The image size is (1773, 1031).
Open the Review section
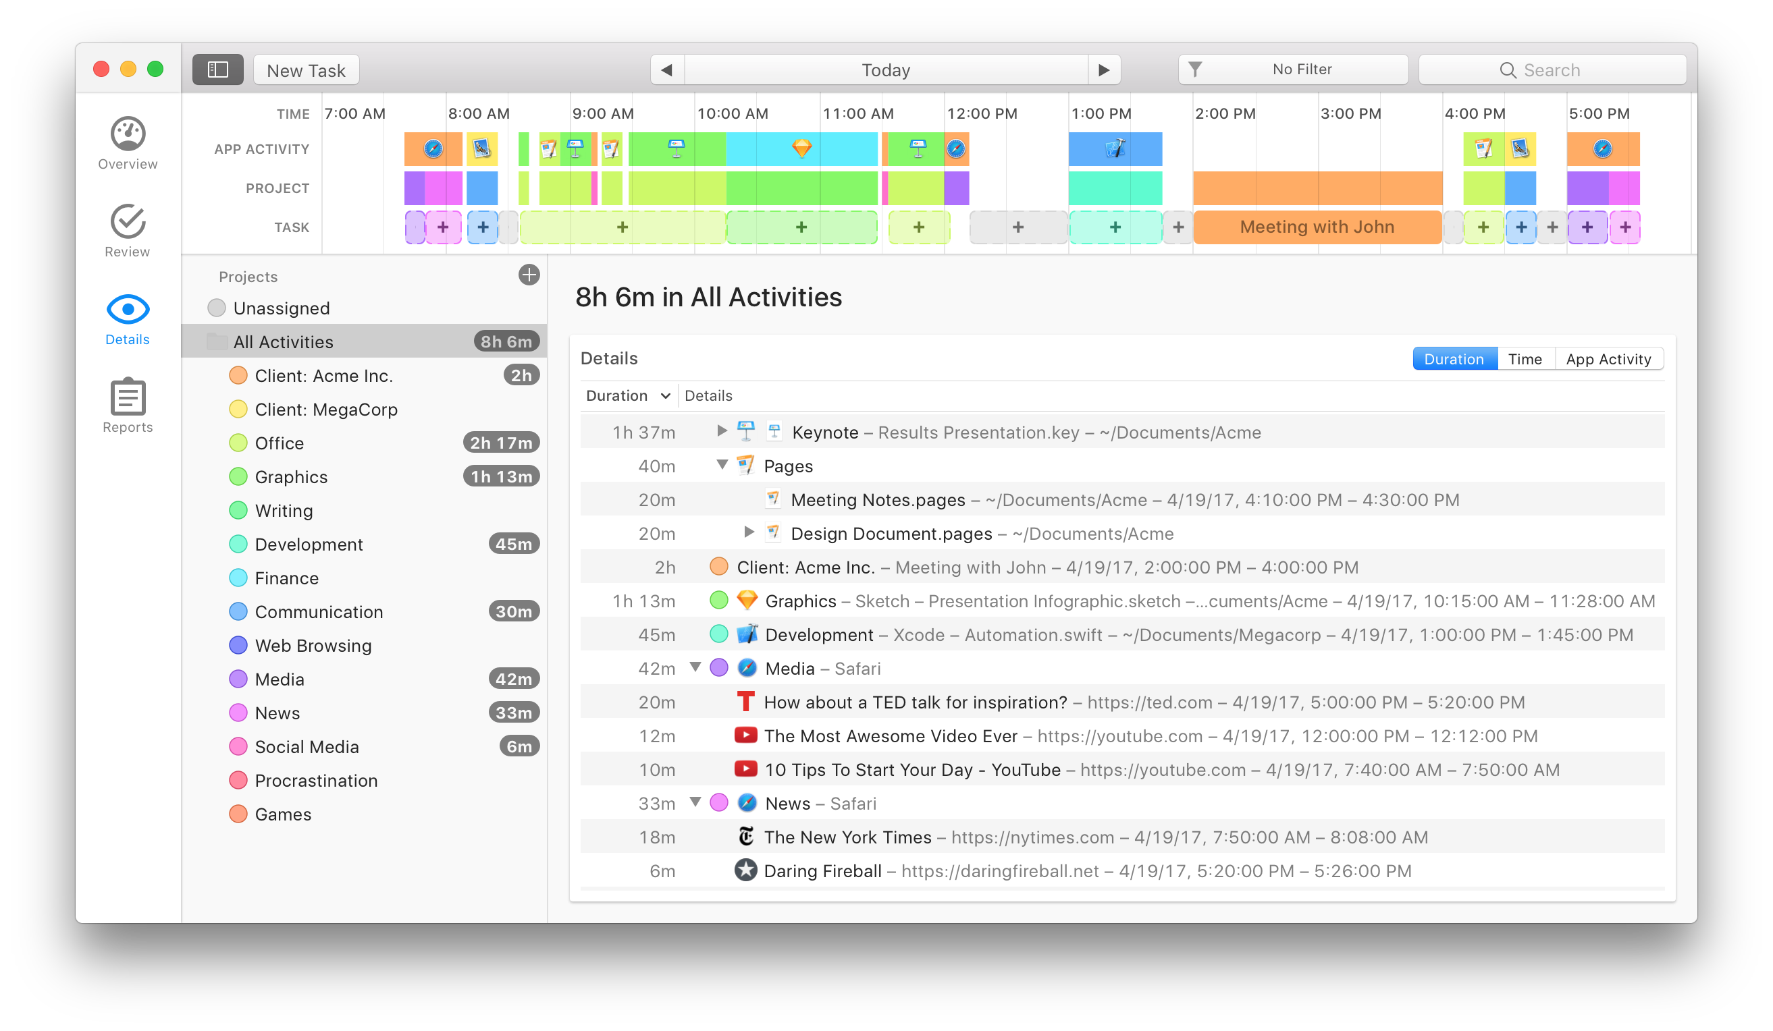[x=128, y=231]
